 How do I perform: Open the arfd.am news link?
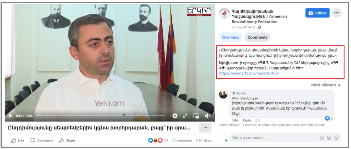tap(249, 73)
